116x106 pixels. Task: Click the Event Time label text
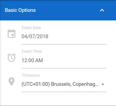32,51
